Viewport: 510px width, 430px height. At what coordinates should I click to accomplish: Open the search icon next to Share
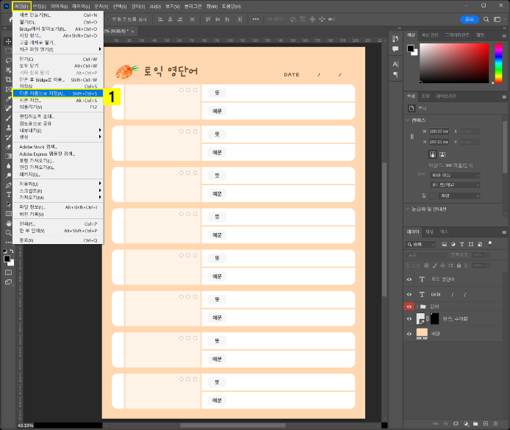click(485, 19)
